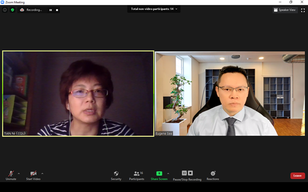Viewport: 308px width, 192px height.
Task: Start Video camera
Action: coord(33,176)
